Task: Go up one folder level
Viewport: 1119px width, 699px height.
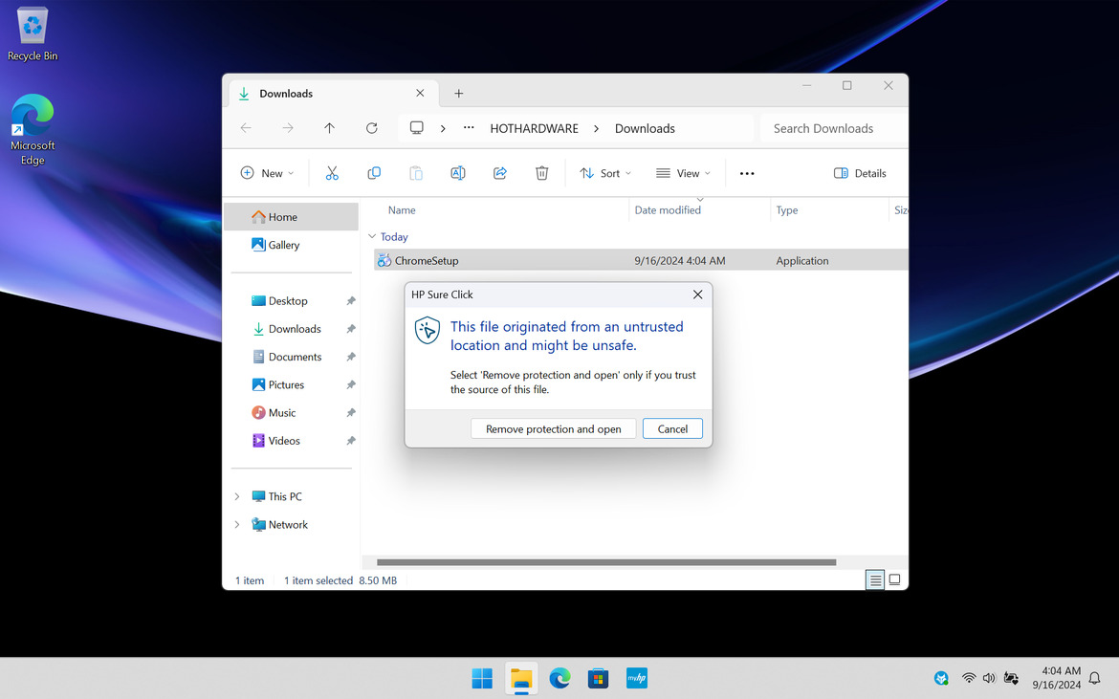Action: coord(329,128)
